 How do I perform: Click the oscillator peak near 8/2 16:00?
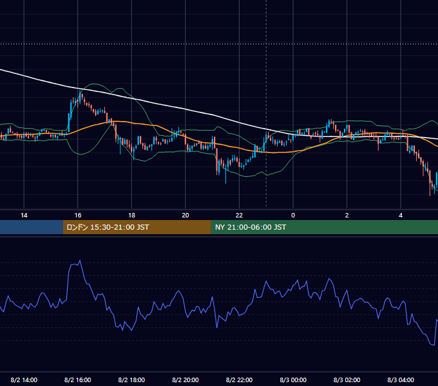point(80,261)
